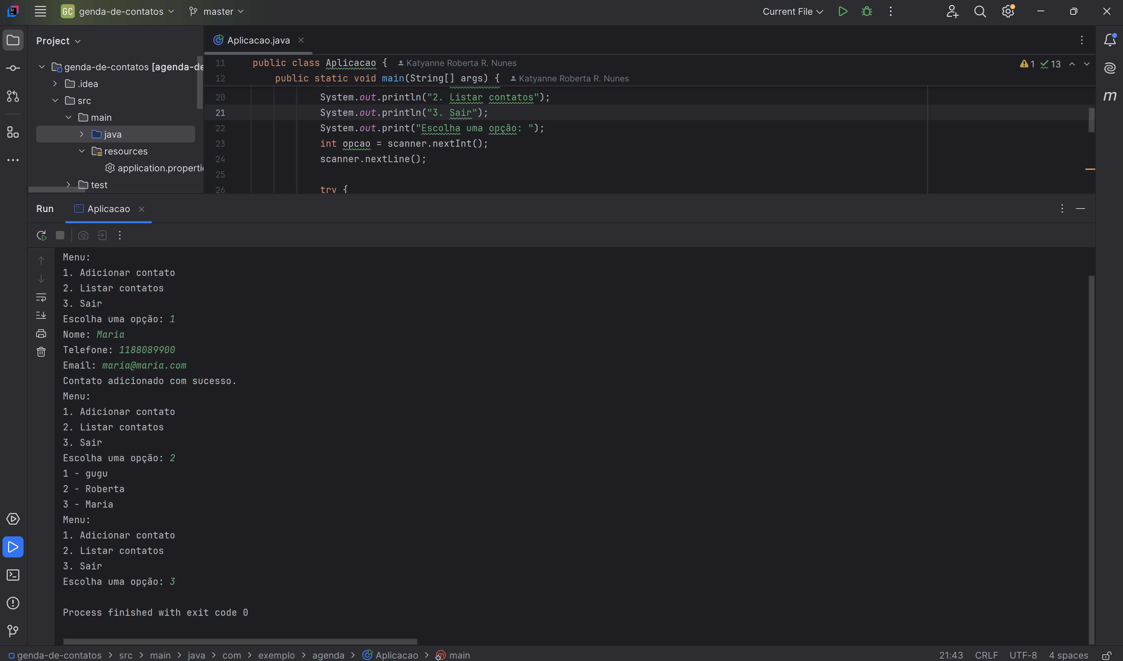Collapse the resources folder
Viewport: 1123px width, 661px height.
pos(82,151)
